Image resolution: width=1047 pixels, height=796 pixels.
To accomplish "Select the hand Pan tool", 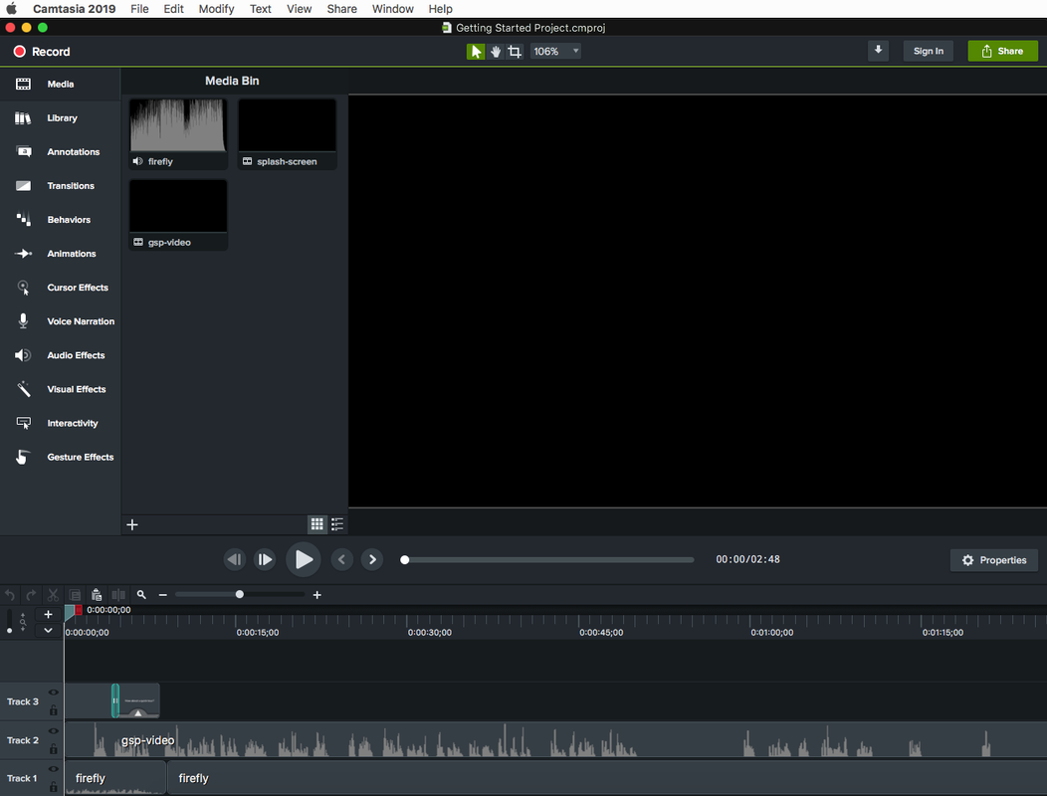I will click(x=496, y=52).
